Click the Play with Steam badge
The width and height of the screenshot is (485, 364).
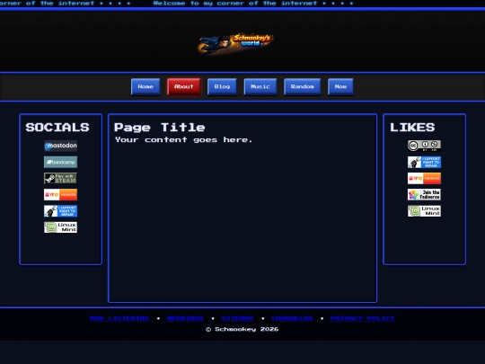click(61, 178)
